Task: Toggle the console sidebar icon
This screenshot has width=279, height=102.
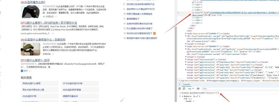Action: (x=179, y=88)
